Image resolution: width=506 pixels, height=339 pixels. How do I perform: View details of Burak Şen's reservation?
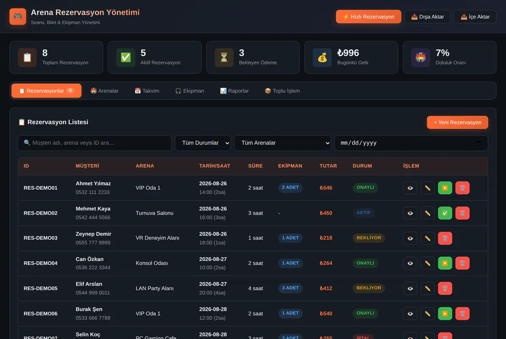point(410,313)
